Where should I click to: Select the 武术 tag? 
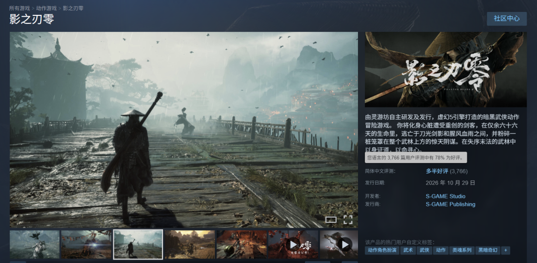(408, 251)
